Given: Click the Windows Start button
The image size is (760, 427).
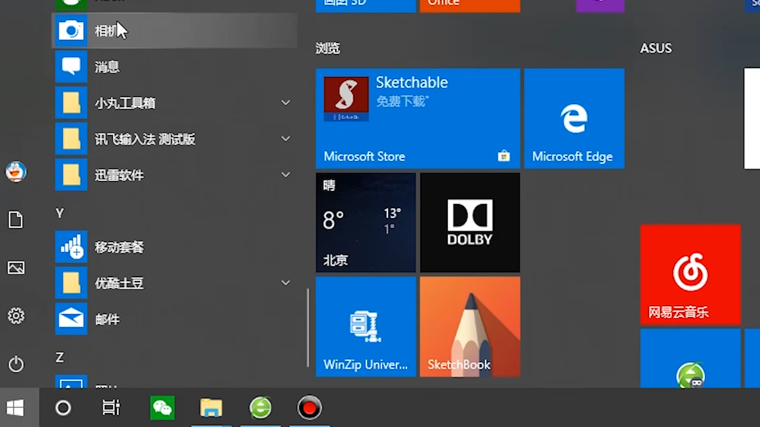Looking at the screenshot, I should 15,408.
